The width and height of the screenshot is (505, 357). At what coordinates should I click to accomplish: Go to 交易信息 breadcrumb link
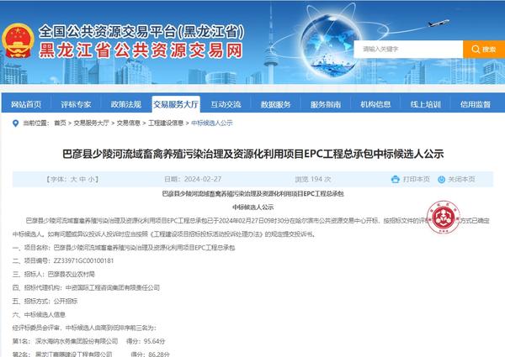click(128, 123)
